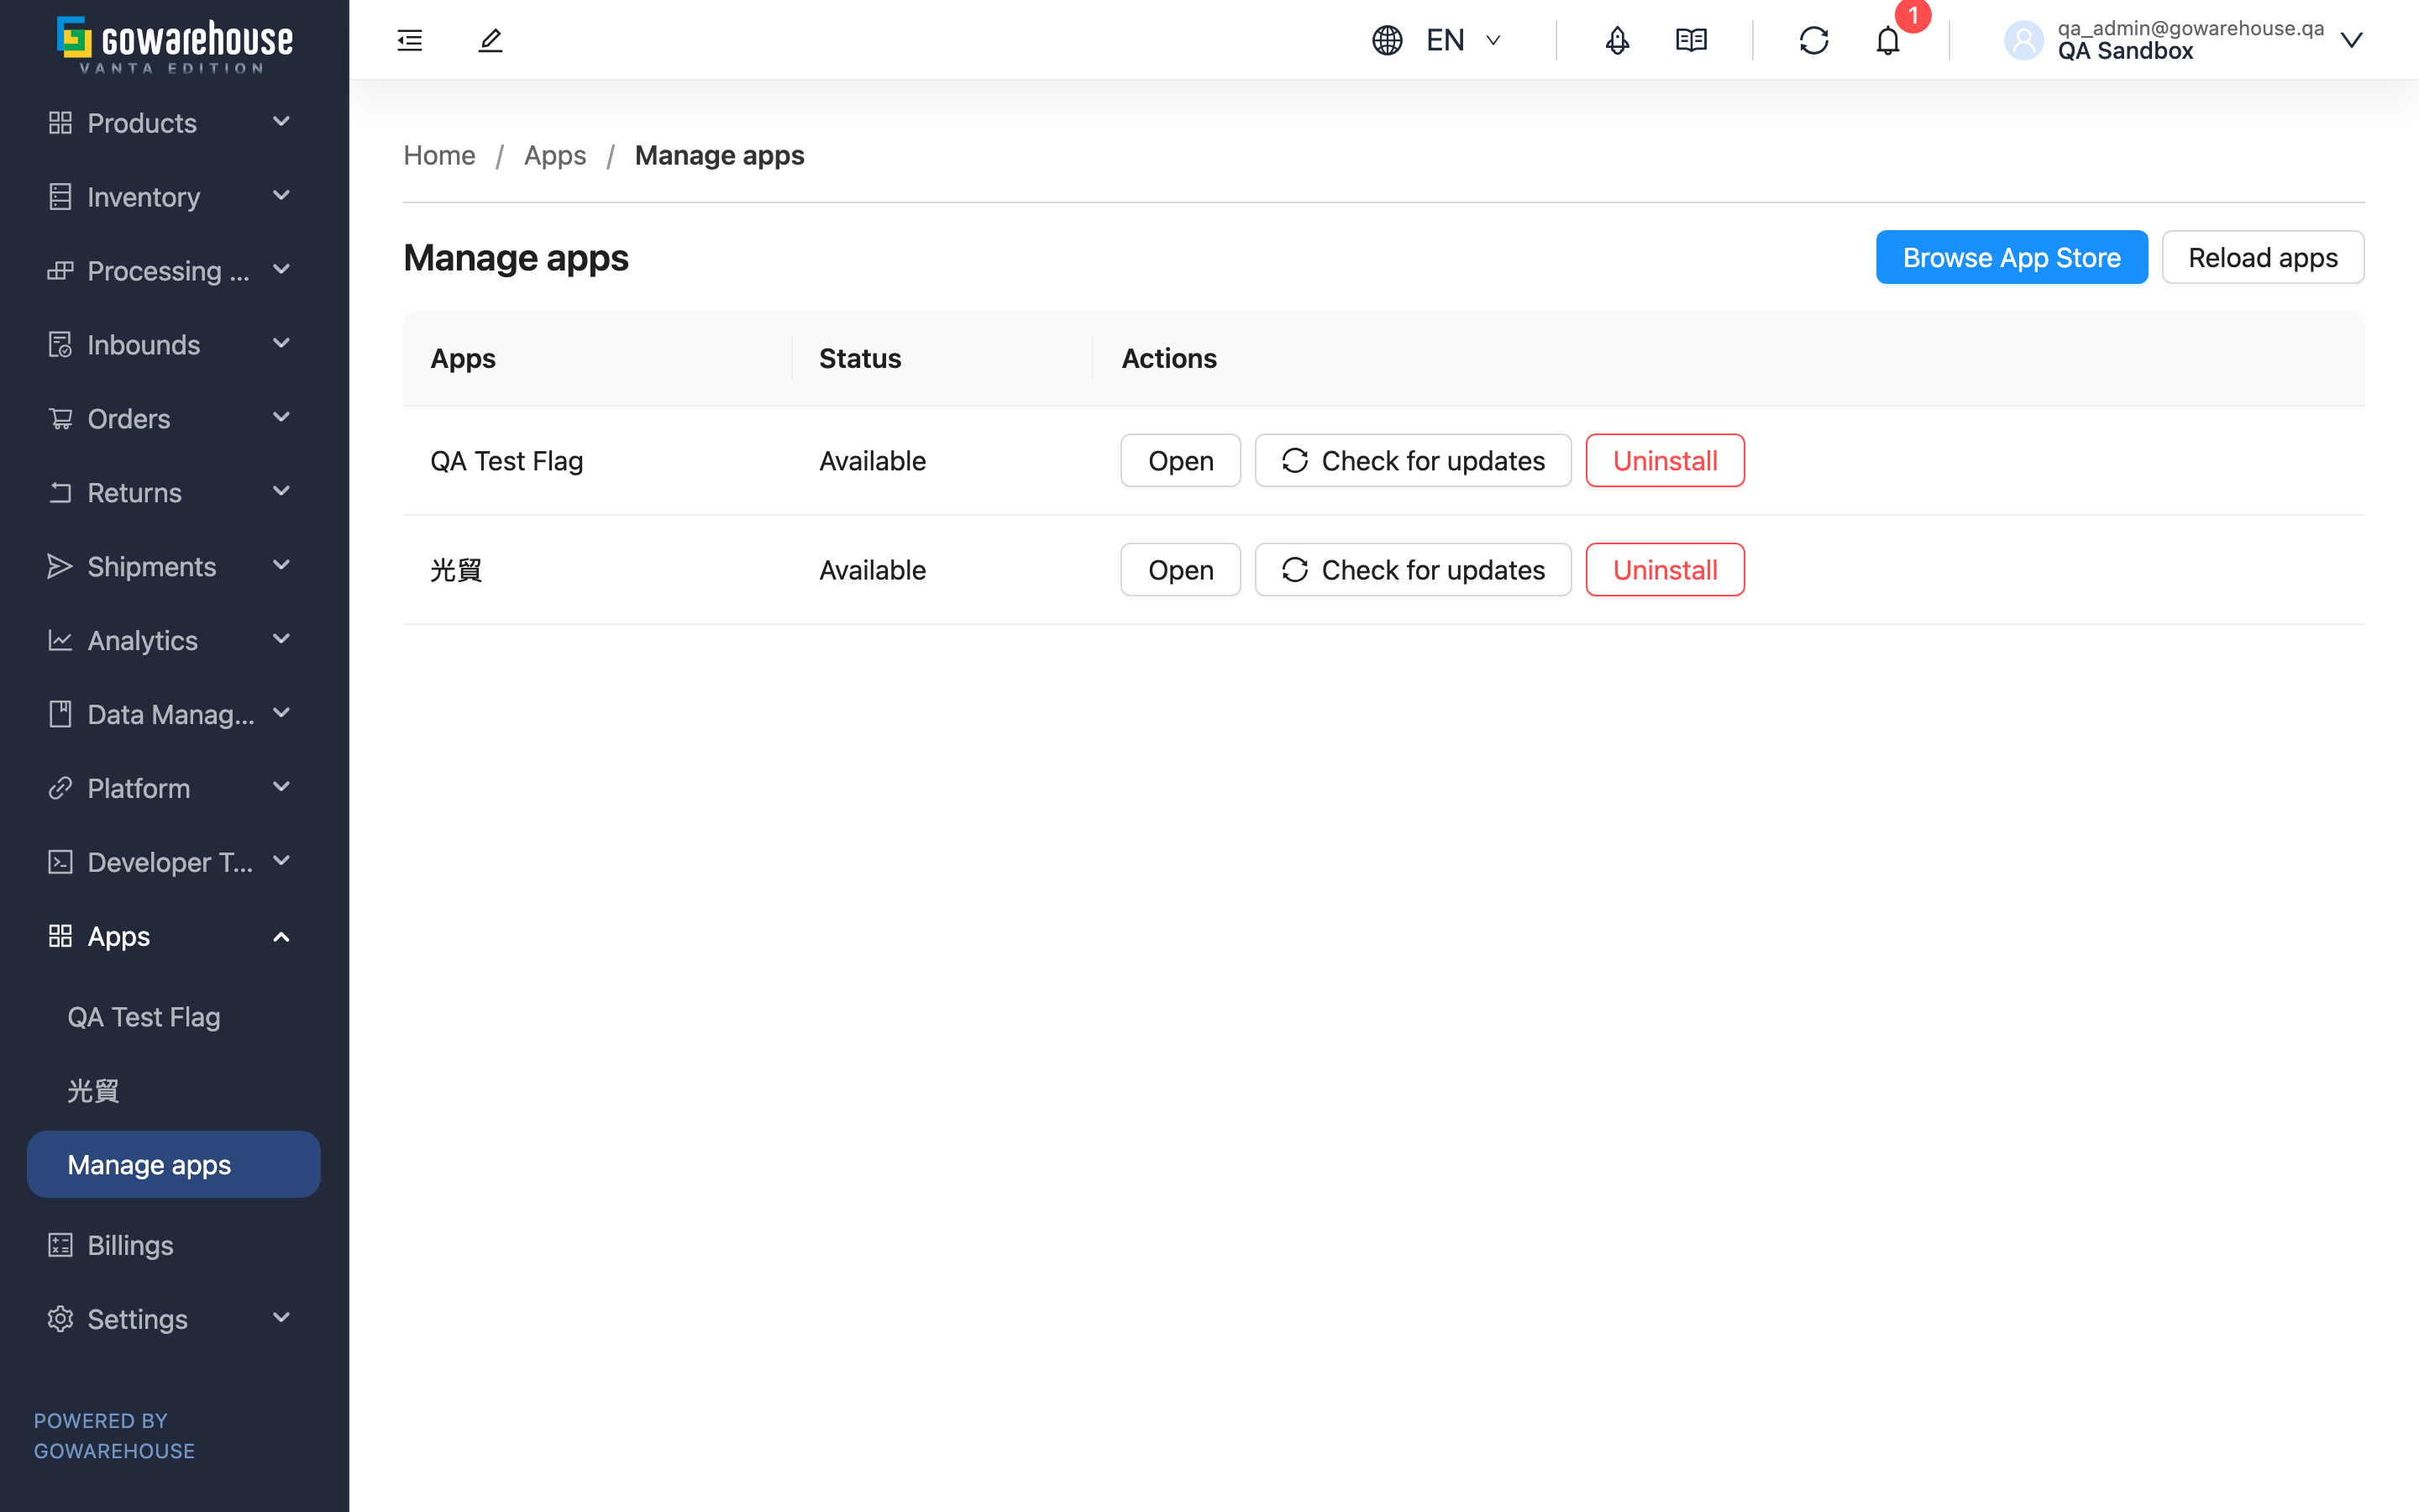Expand the Products menu chevron
The width and height of the screenshot is (2419, 1512).
[282, 122]
